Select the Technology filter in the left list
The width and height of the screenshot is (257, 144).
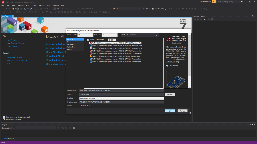(x=71, y=47)
